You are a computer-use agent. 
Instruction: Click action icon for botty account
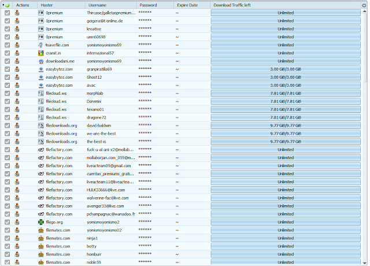point(17,246)
